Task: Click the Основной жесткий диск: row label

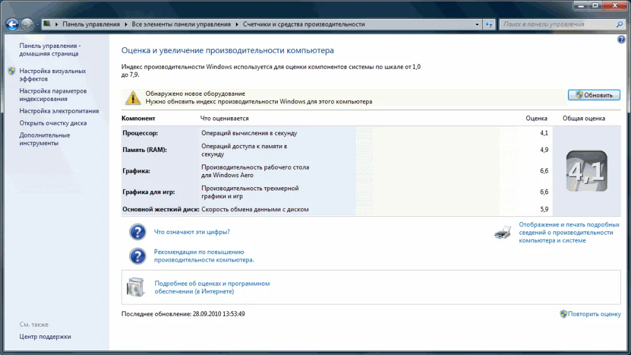Action: coord(160,209)
